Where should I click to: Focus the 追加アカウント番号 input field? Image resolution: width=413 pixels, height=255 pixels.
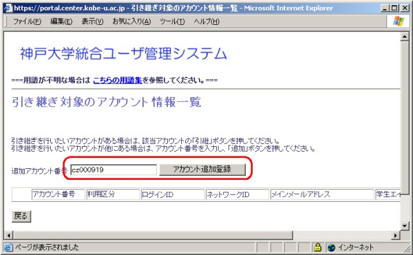pyautogui.click(x=114, y=170)
